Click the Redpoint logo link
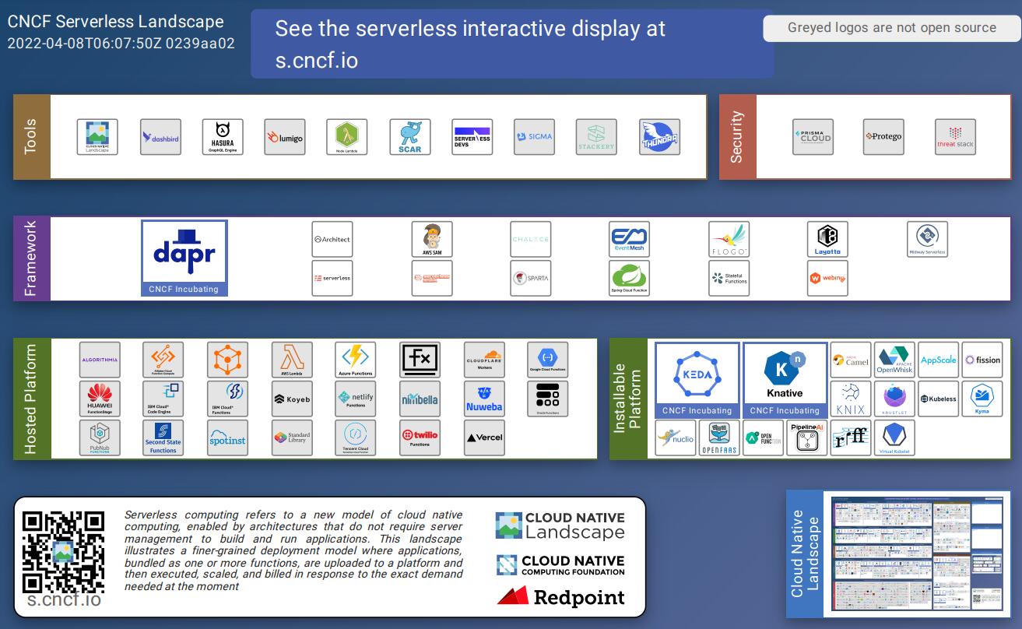Image resolution: width=1022 pixels, height=629 pixels. click(x=560, y=597)
